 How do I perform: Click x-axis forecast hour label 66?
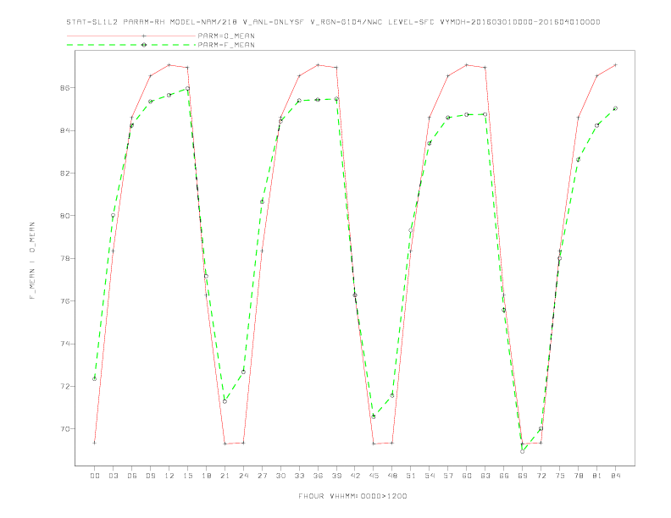(504, 476)
